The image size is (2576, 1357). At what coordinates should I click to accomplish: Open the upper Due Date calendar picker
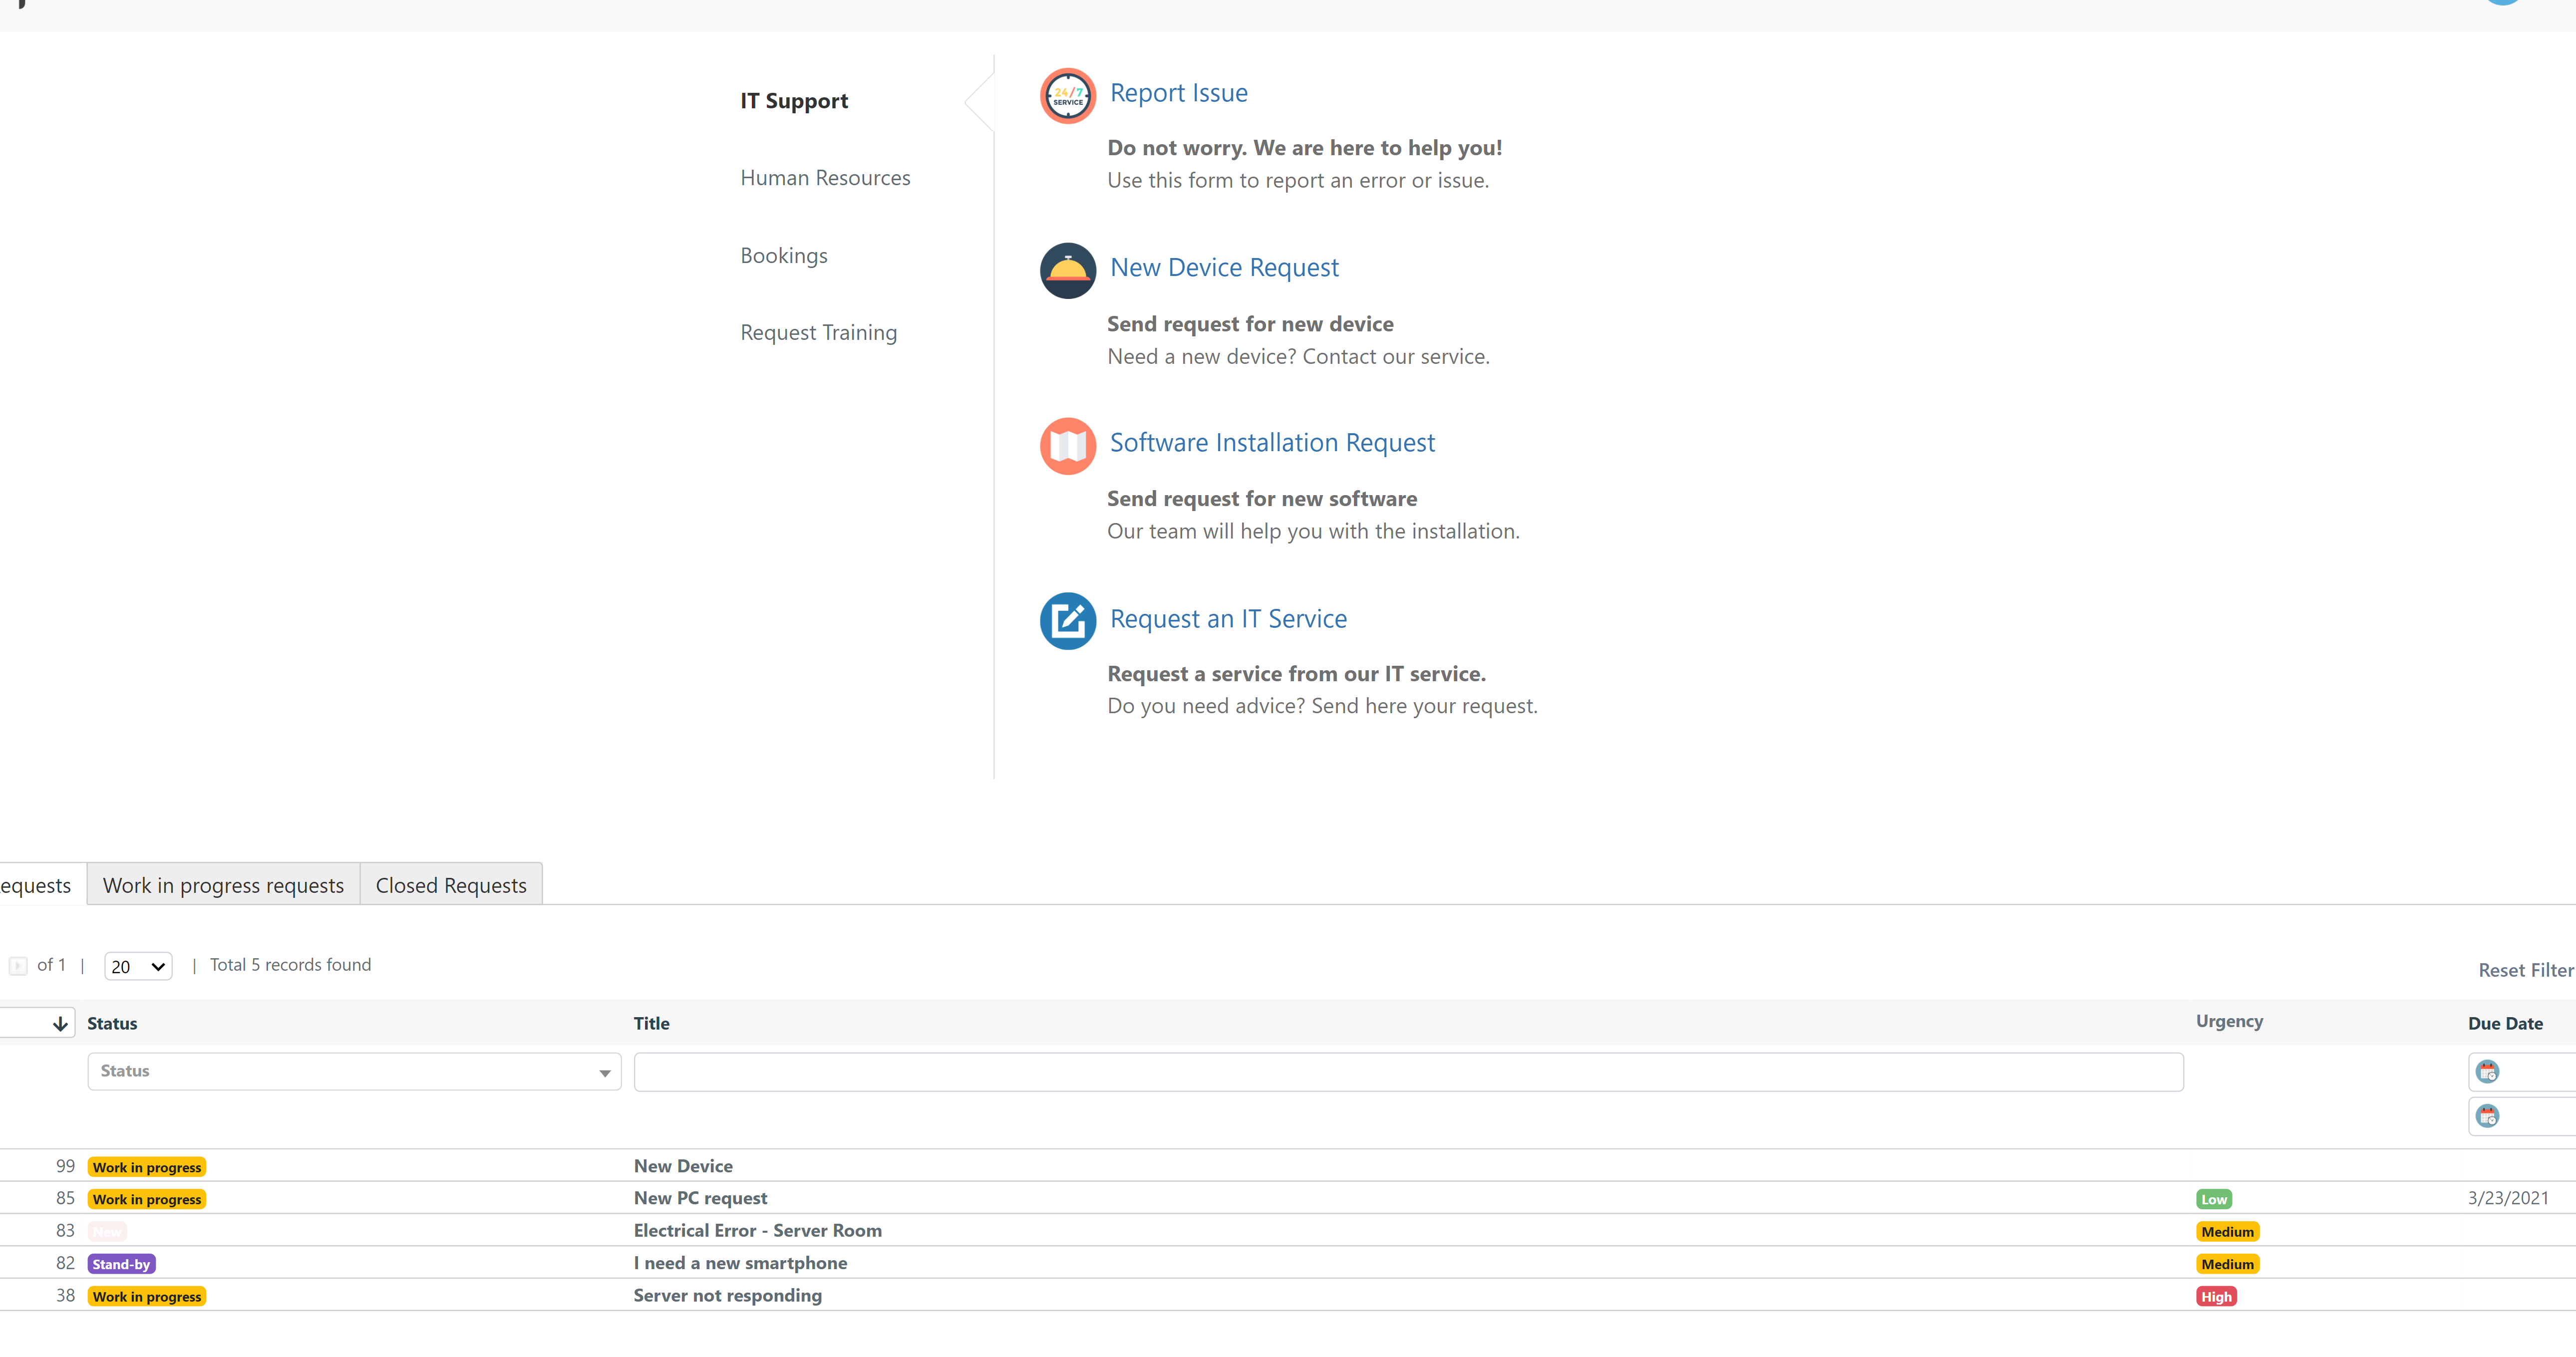click(x=2487, y=1072)
